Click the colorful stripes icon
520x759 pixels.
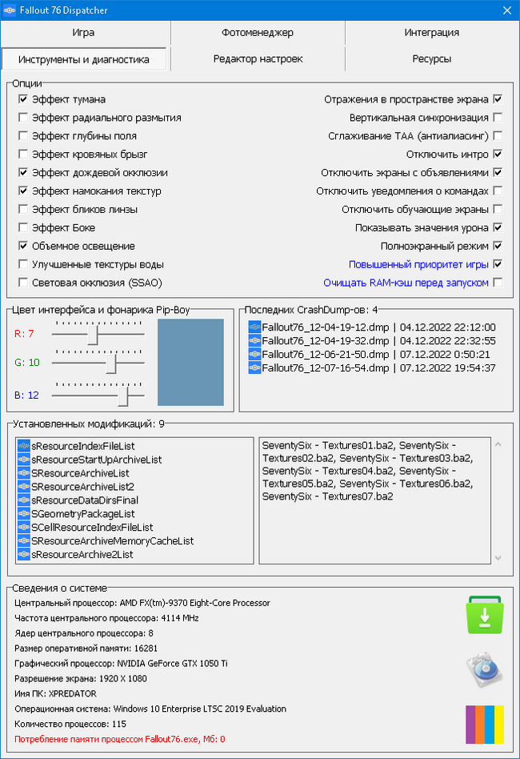point(485,724)
